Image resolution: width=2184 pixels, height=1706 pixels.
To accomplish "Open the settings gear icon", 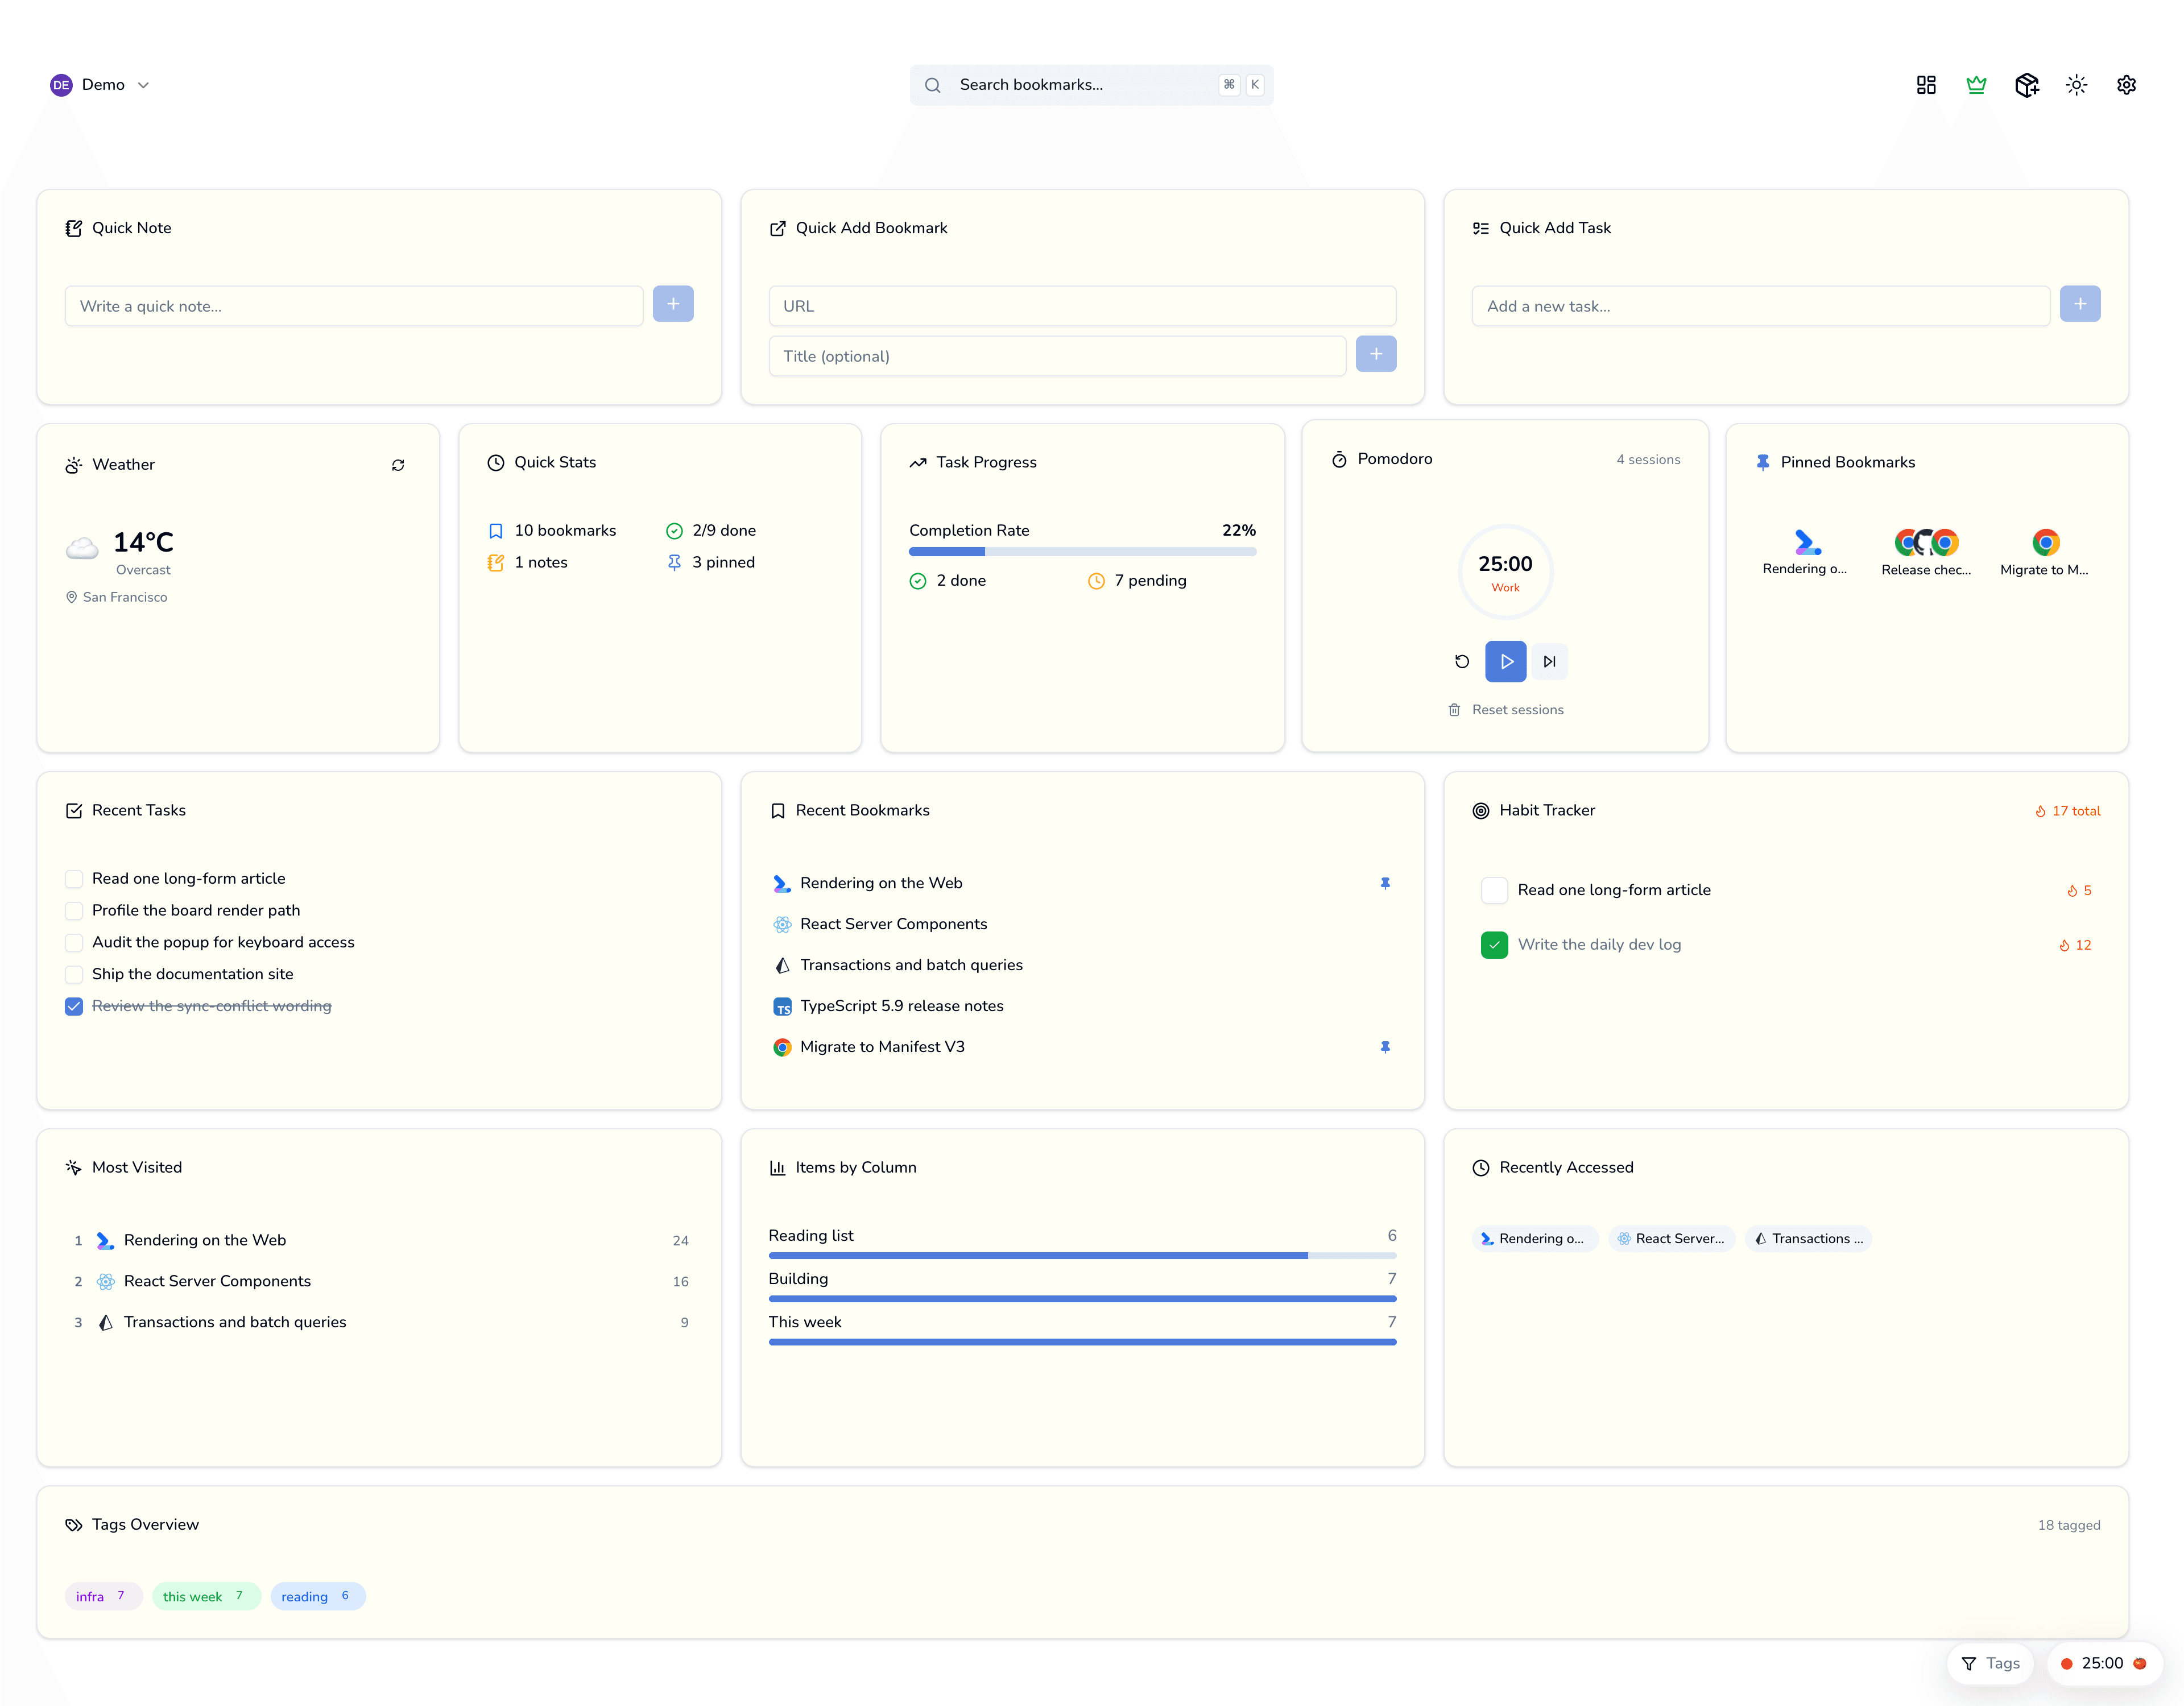I will 2126,85.
